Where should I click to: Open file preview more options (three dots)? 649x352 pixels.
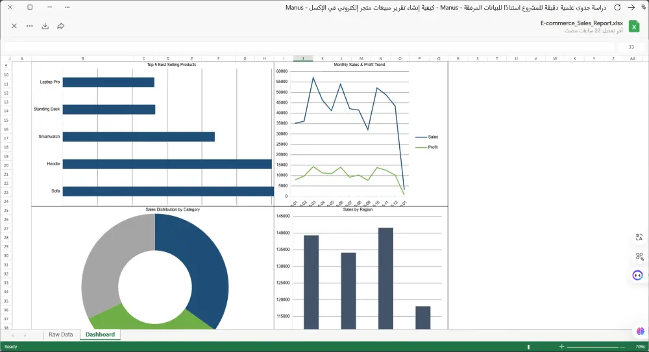coord(29,26)
